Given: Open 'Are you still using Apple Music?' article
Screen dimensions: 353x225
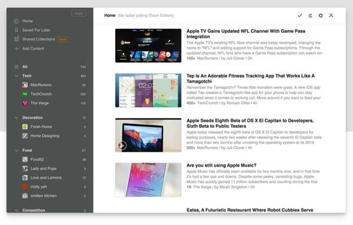Looking at the screenshot, I should click(x=222, y=166).
